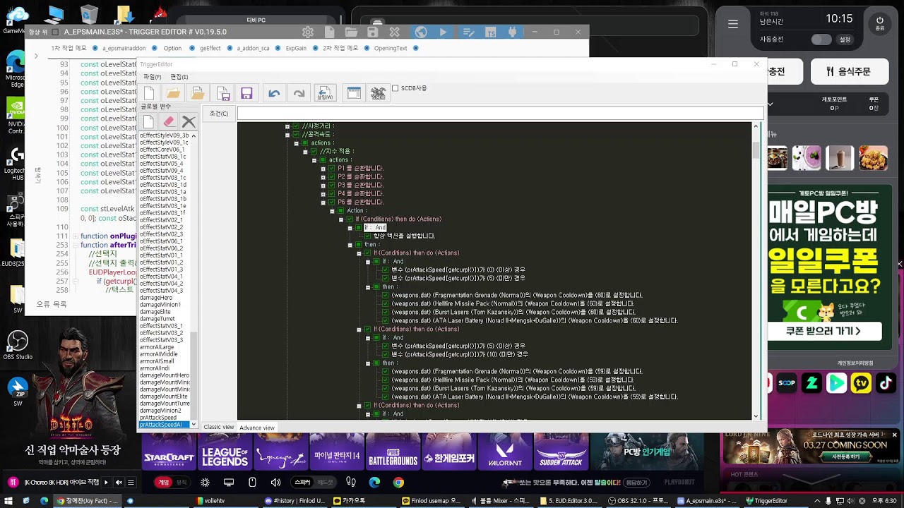Click the SCDB creature icon in toolbar

(379, 93)
